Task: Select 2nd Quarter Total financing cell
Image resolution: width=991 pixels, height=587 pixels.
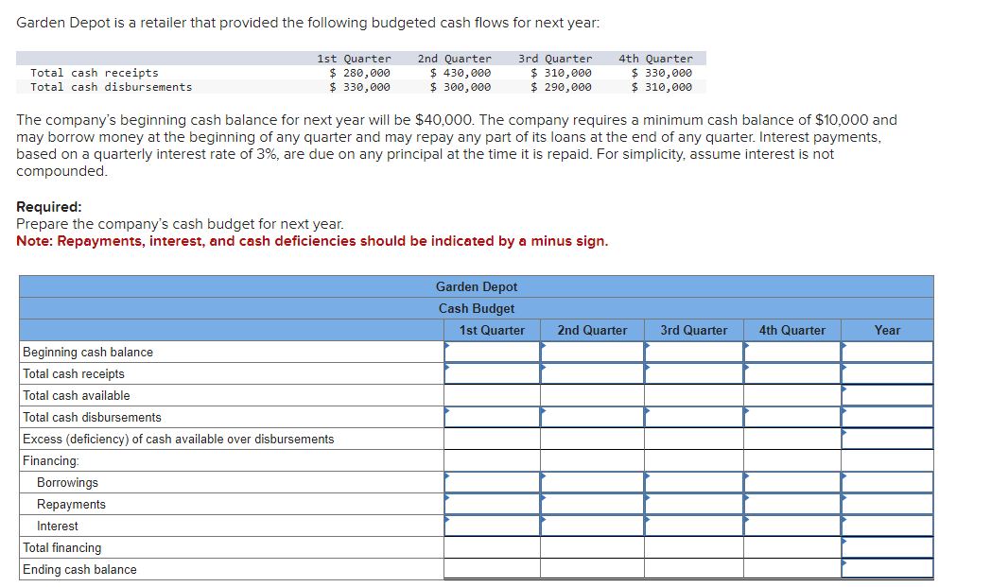Action: click(592, 547)
